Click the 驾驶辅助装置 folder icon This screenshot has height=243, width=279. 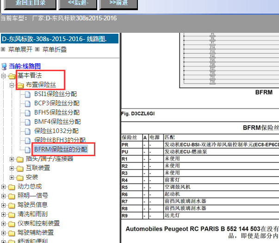pos(12,233)
